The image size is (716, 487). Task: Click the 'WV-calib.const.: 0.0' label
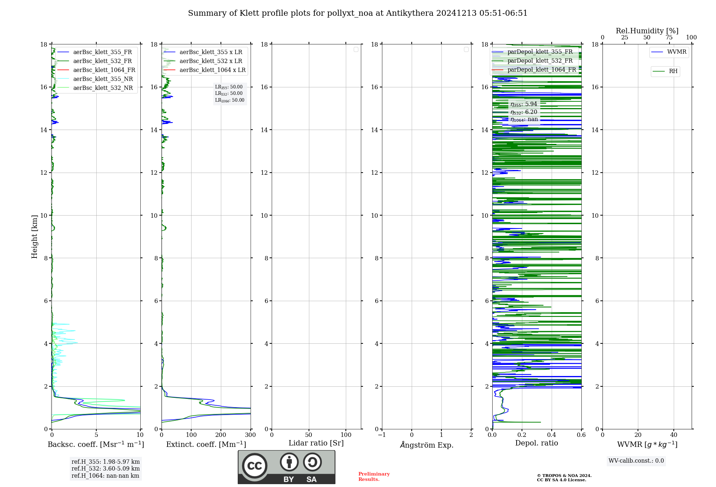[x=636, y=461]
